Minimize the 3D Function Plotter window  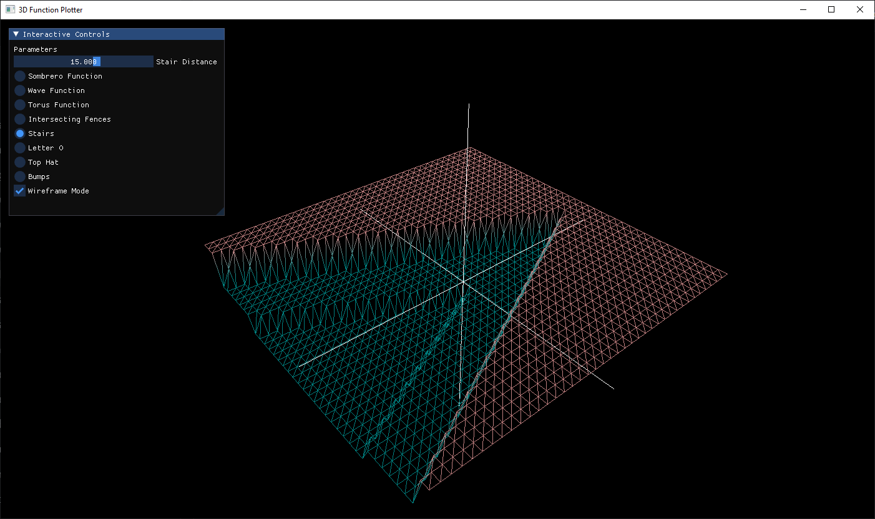pyautogui.click(x=803, y=9)
